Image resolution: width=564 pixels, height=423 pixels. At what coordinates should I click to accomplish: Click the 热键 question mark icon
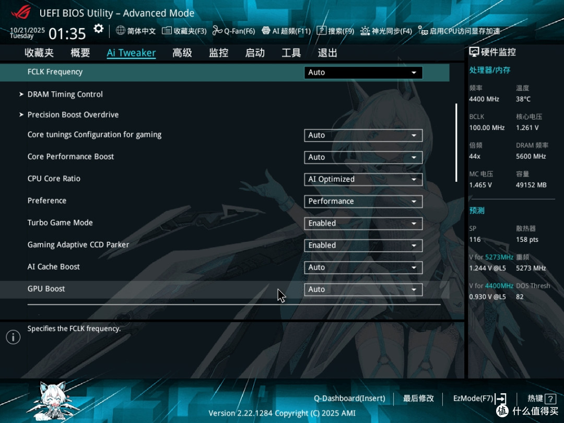tap(550, 398)
